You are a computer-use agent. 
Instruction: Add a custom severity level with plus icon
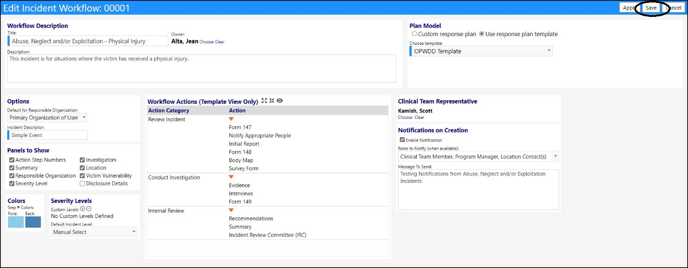pyautogui.click(x=82, y=209)
